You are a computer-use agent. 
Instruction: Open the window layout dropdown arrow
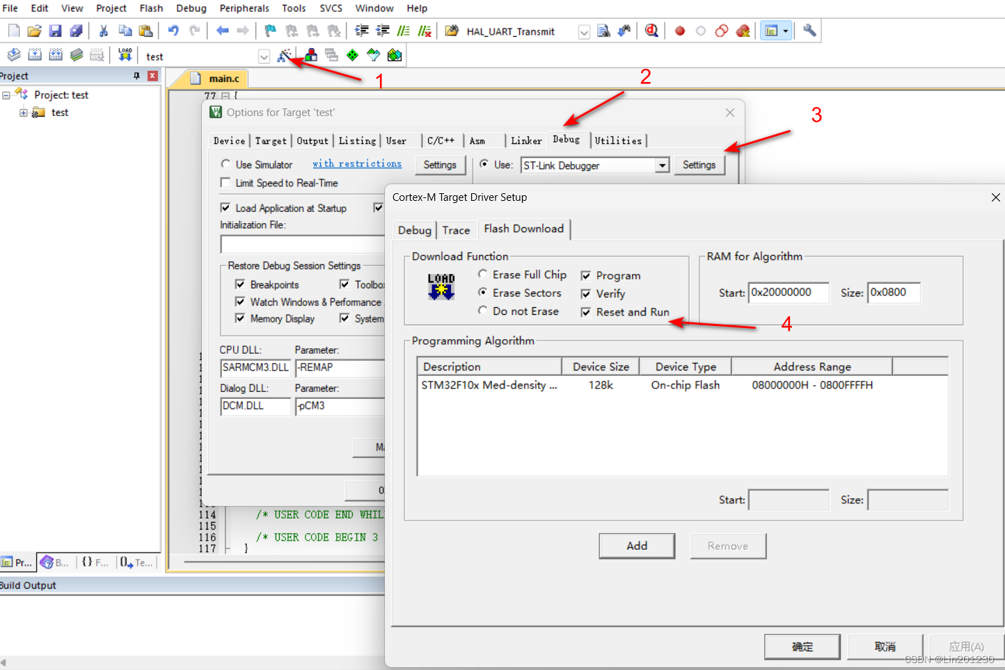786,31
